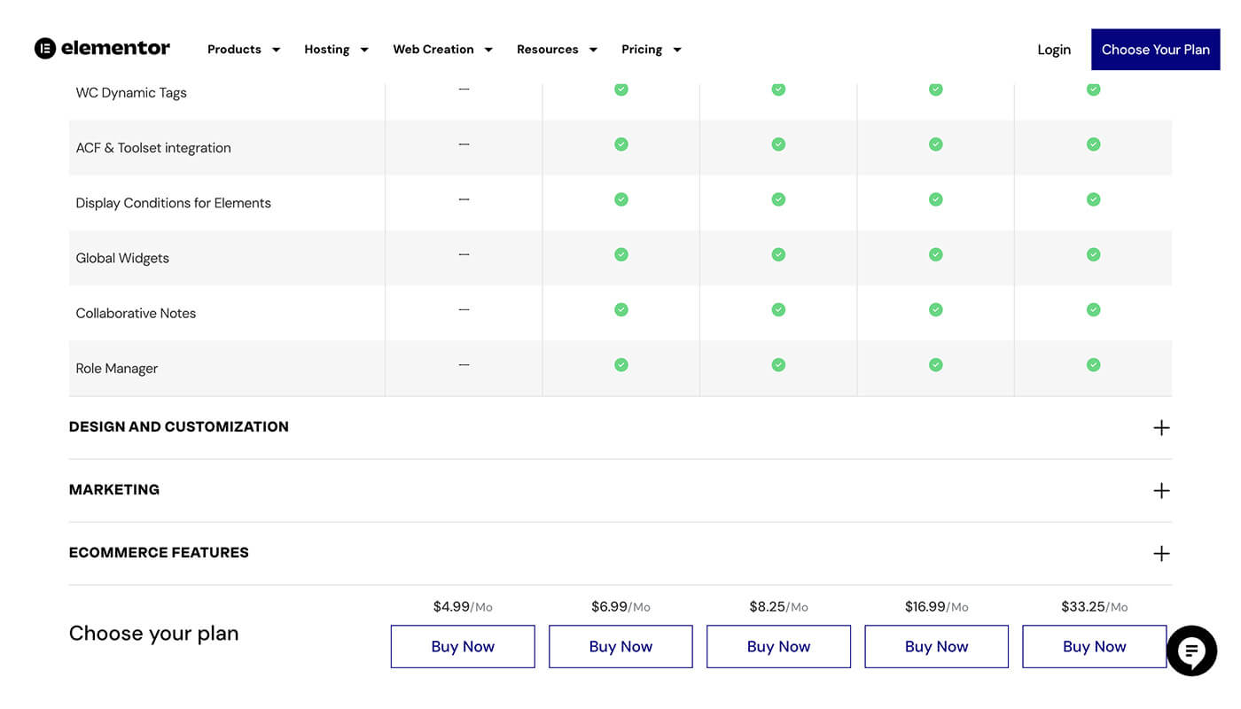Screen dimensions: 1241x709
Task: Expand the Ecommerce Features section
Action: coord(620,553)
